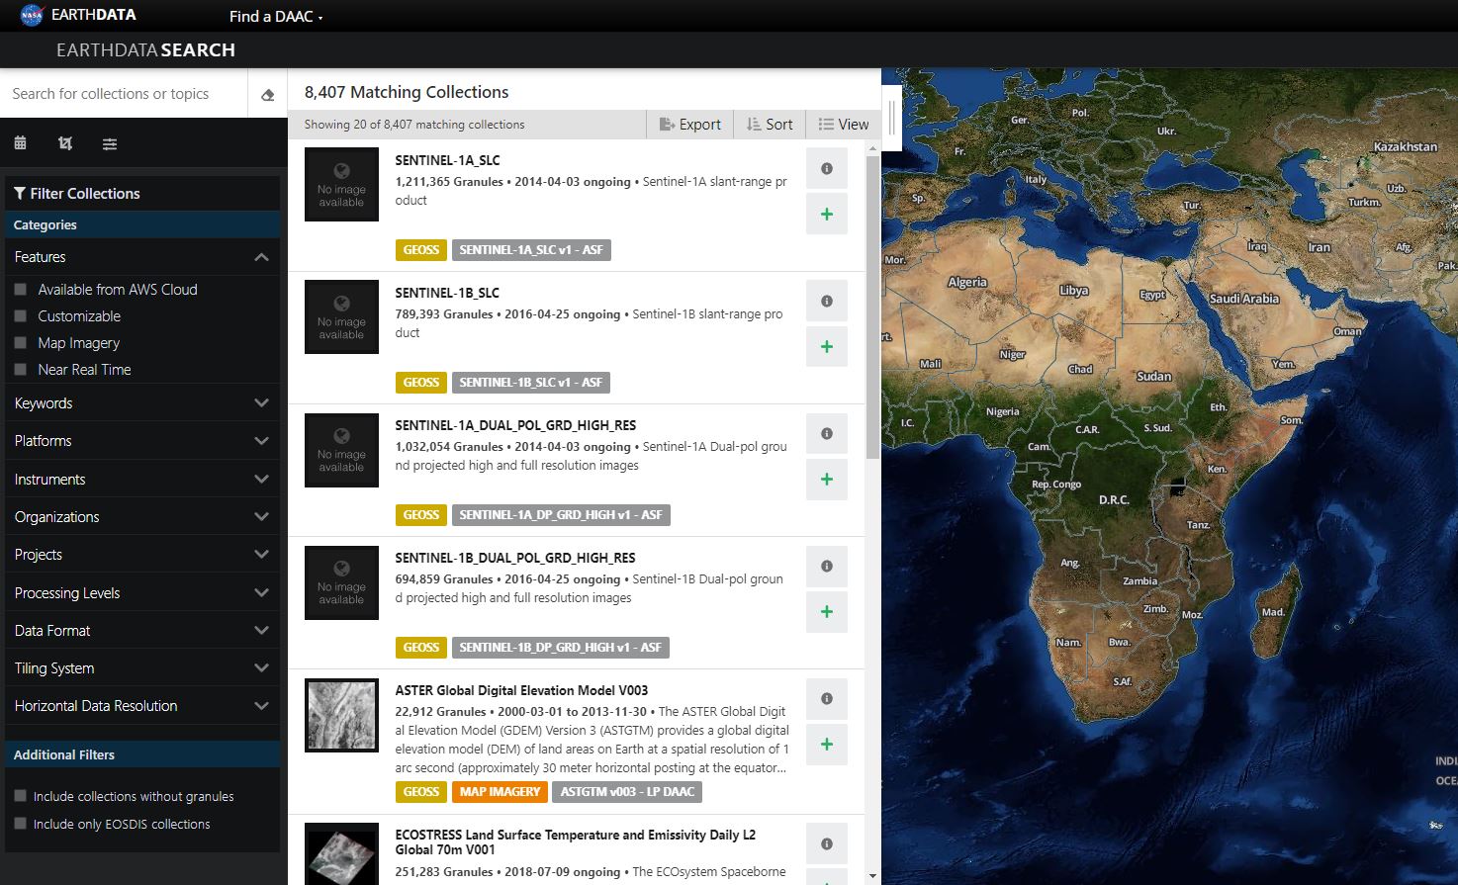
Task: Open the Export menu
Action: click(690, 125)
